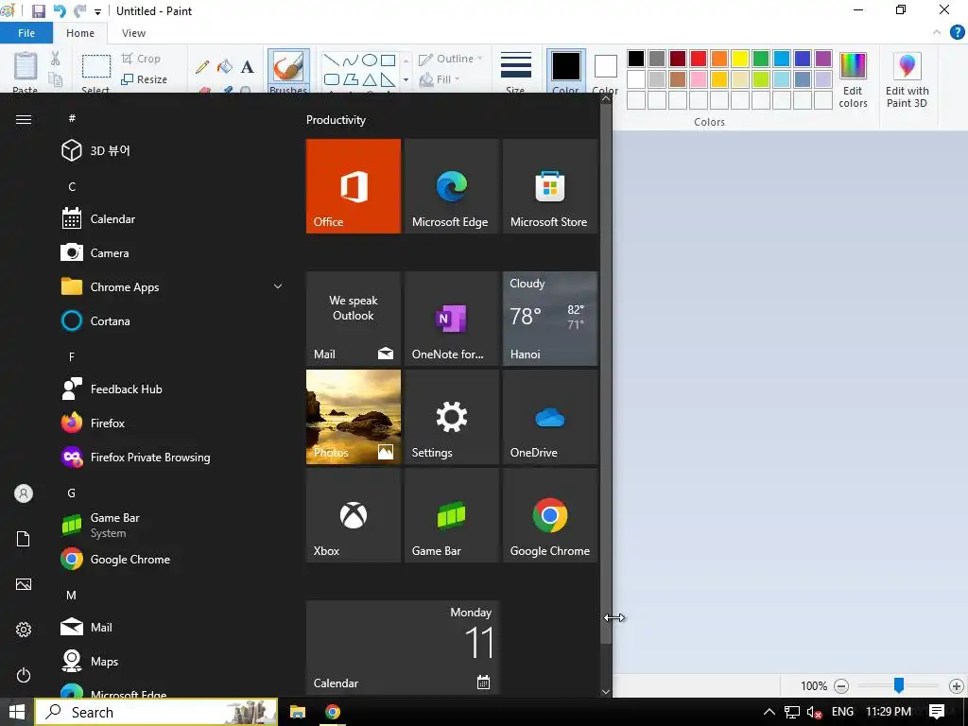Click the Resize button in Paint
The height and width of the screenshot is (726, 968).
pyautogui.click(x=144, y=79)
